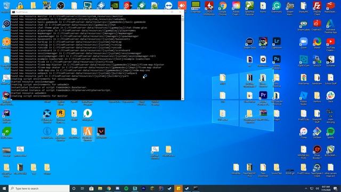Open Microsoft Store from the taskbar
This screenshot has height=192, width=341.
pos(91,188)
